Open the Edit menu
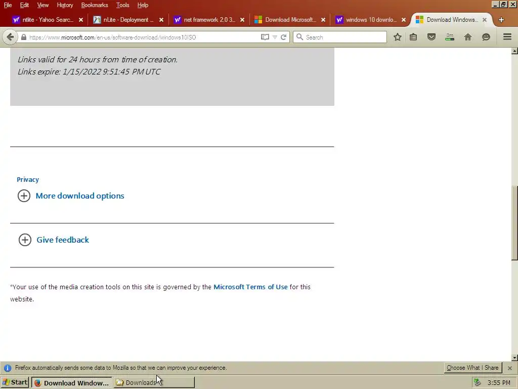 24,5
